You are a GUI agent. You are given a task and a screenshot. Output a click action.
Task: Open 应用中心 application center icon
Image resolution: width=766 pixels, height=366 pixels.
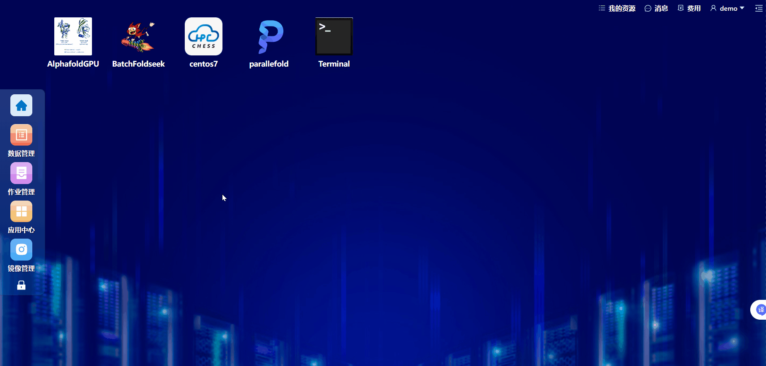(21, 211)
